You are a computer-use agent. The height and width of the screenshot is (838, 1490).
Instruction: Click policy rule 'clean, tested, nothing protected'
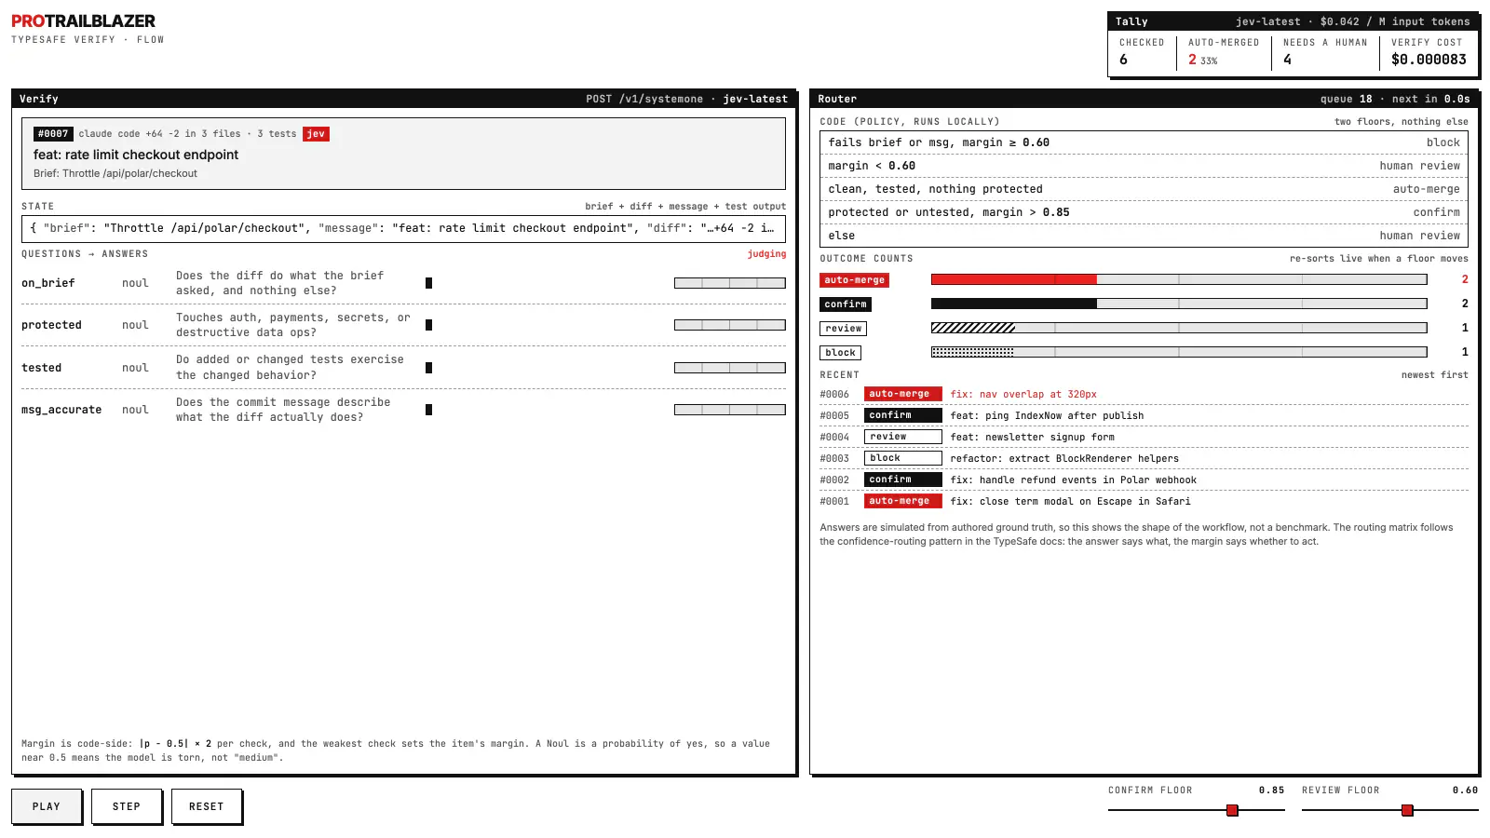click(x=1144, y=189)
